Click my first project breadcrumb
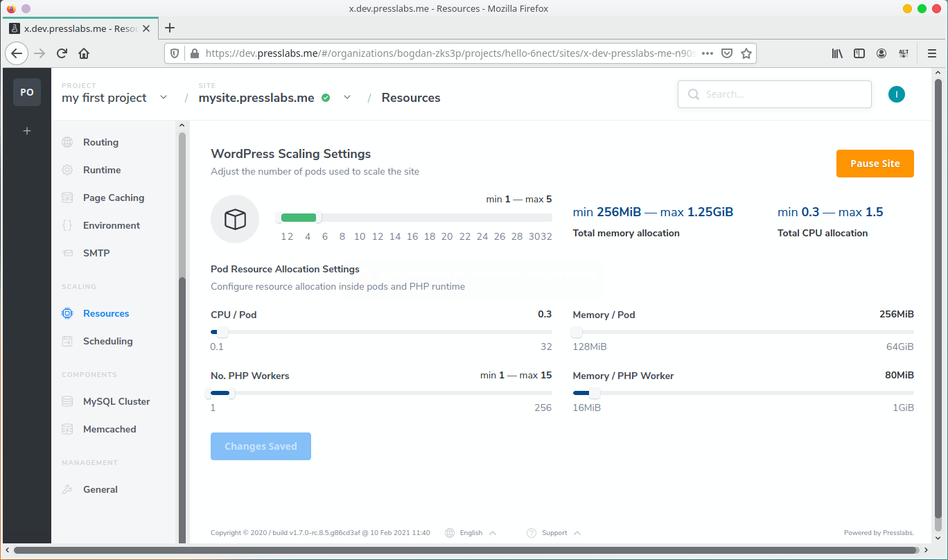The height and width of the screenshot is (560, 948). pyautogui.click(x=104, y=98)
